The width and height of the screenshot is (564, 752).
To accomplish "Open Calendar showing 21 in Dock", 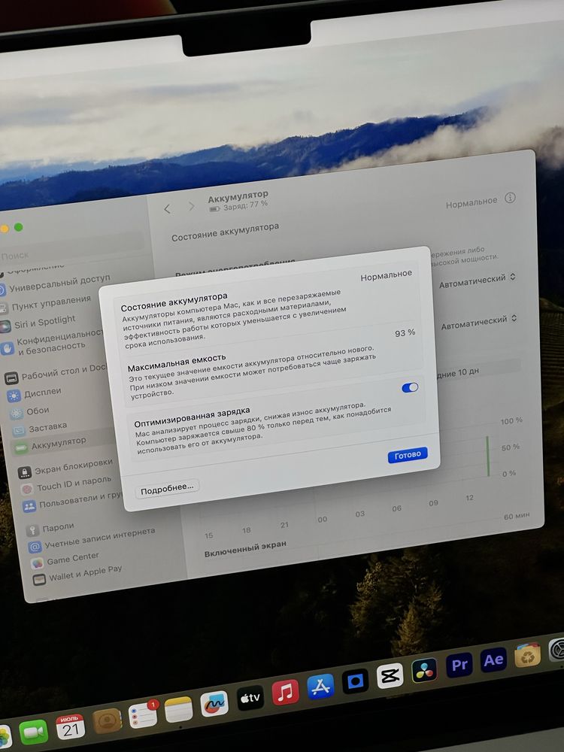I will coord(71,727).
